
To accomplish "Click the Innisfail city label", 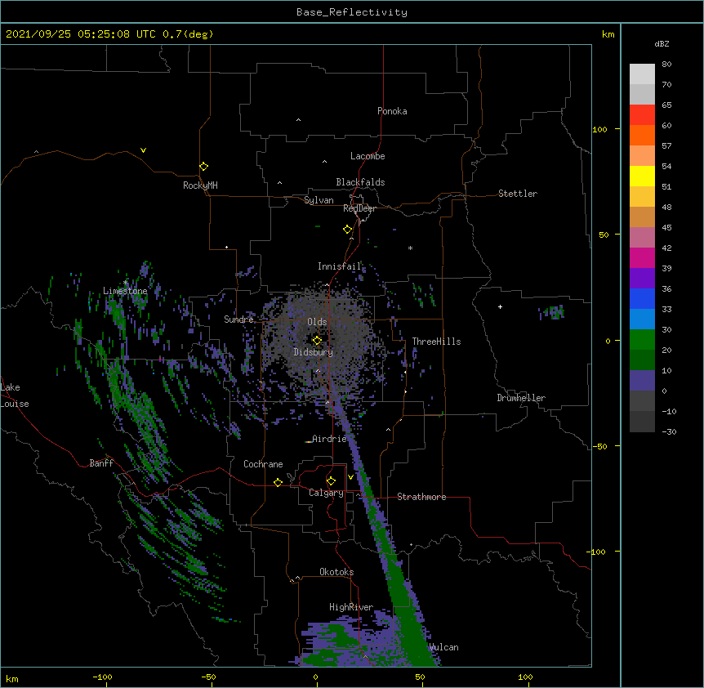I will pyautogui.click(x=340, y=266).
